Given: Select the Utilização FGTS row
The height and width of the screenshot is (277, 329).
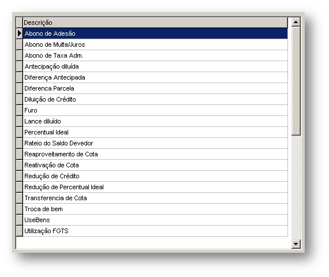Looking at the screenshot, I should [155, 231].
